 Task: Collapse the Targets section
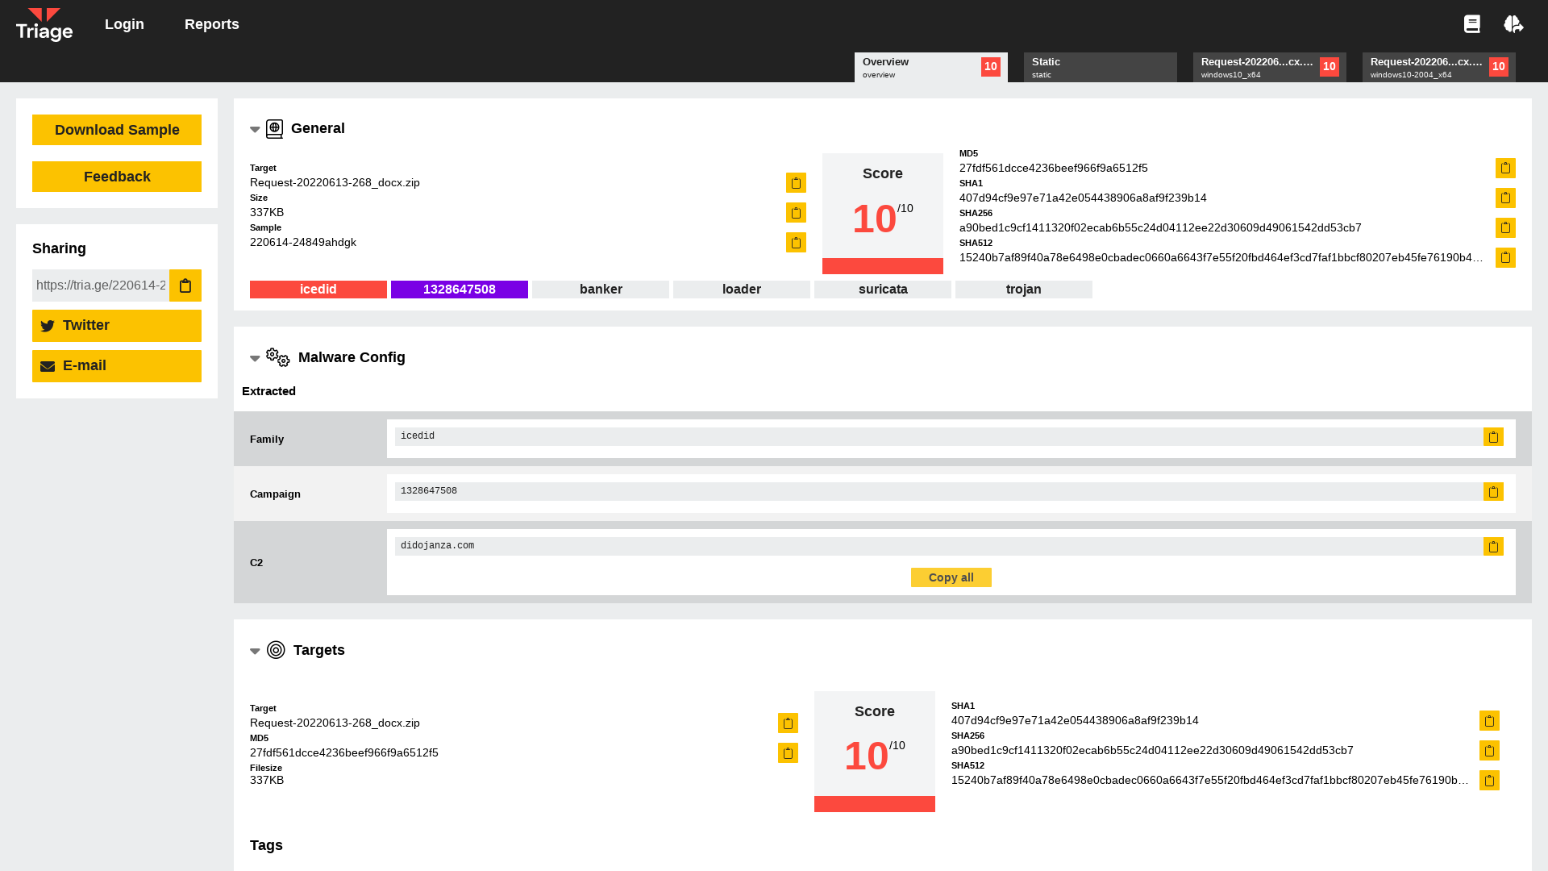(255, 651)
